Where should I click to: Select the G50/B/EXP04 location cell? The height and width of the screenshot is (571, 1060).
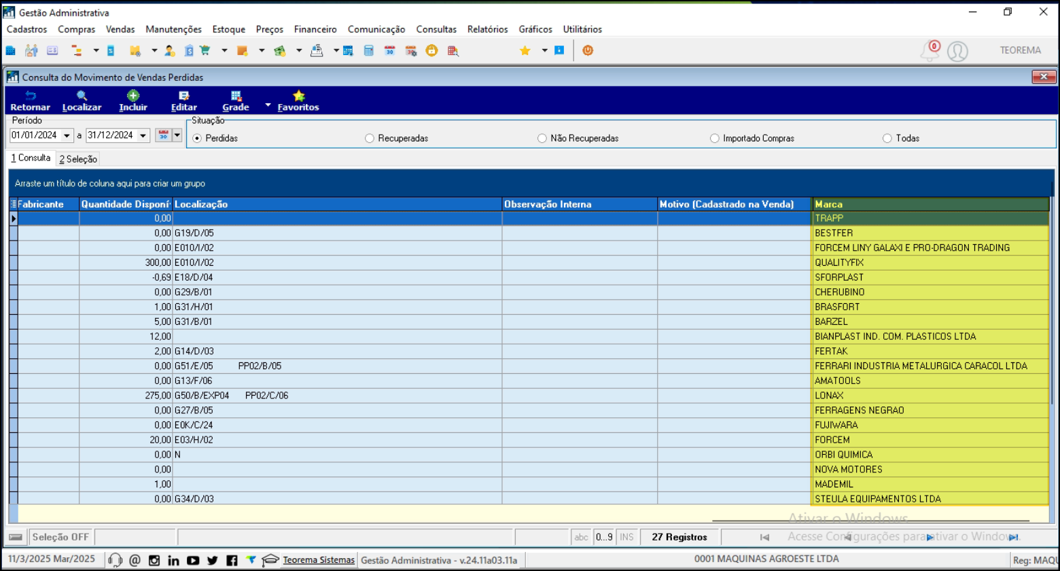[337, 396]
